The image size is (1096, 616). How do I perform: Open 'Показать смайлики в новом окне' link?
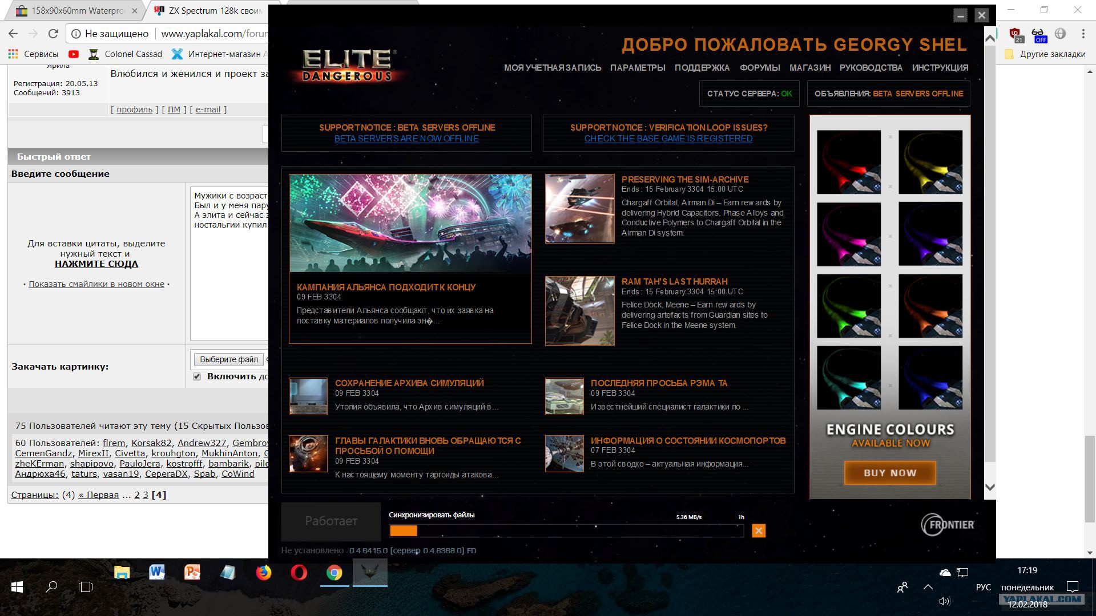96,284
